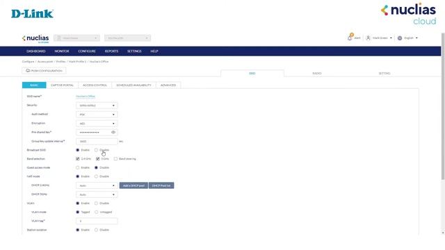Click the Configure breadcrumb link
The width and height of the screenshot is (445, 250).
tap(28, 62)
